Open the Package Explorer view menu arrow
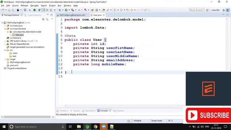 52,19
